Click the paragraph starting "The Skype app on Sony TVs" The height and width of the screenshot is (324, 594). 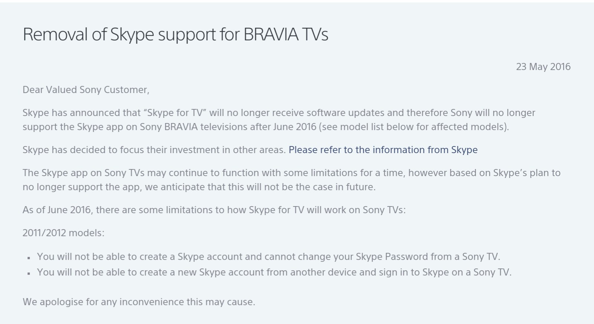click(291, 180)
